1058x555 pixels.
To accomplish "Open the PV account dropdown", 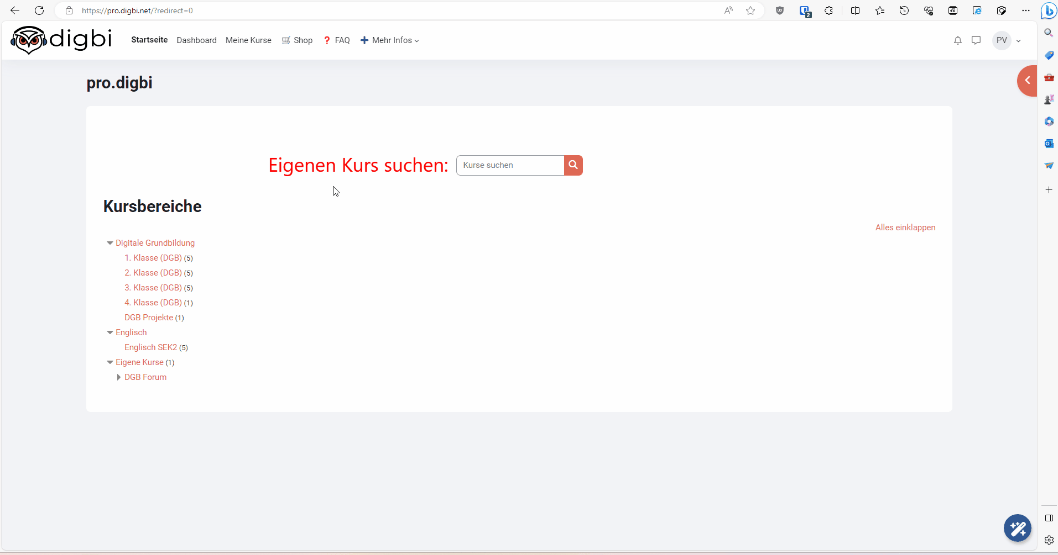I will (x=1006, y=40).
